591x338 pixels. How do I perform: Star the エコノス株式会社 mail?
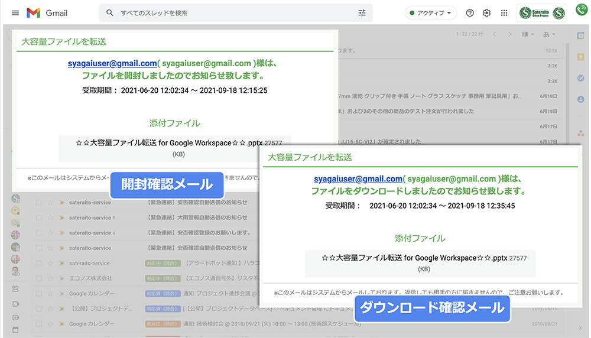[x=50, y=278]
